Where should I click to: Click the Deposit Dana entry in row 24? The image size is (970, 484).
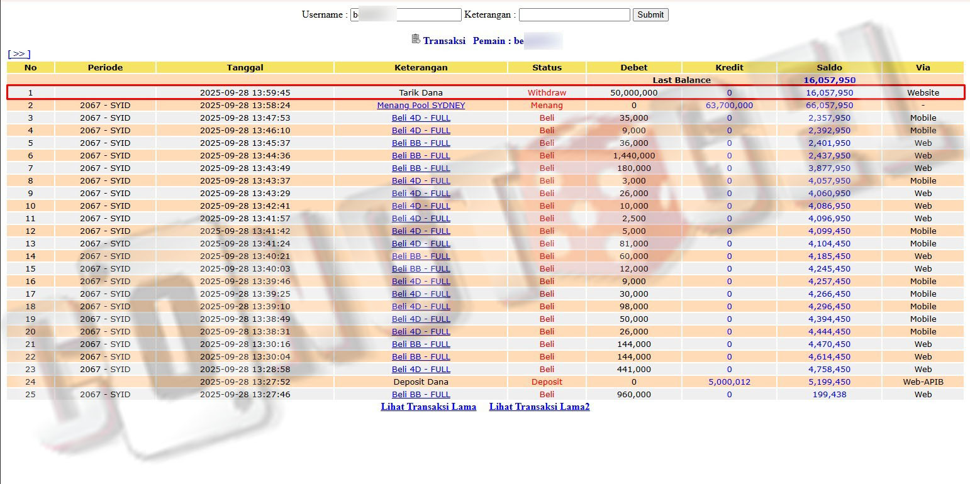point(421,382)
